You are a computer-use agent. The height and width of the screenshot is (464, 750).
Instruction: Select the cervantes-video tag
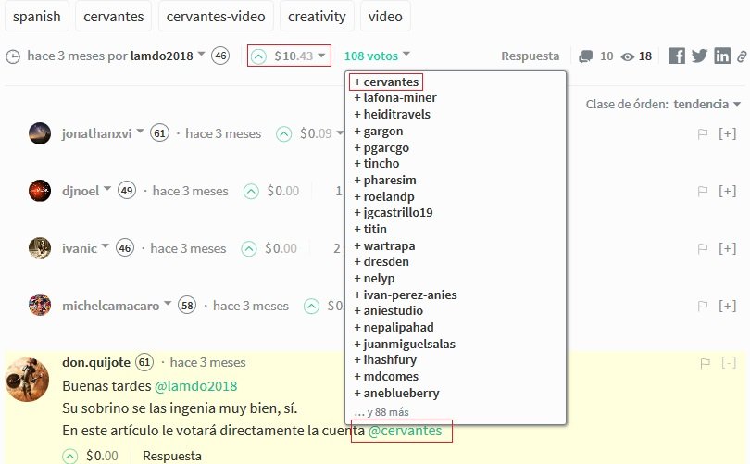click(216, 17)
